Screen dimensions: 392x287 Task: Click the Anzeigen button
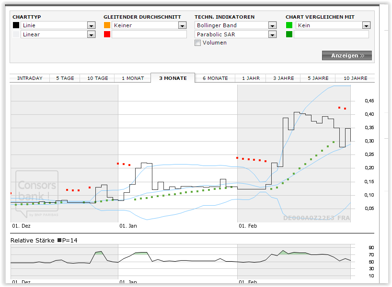[x=346, y=55]
